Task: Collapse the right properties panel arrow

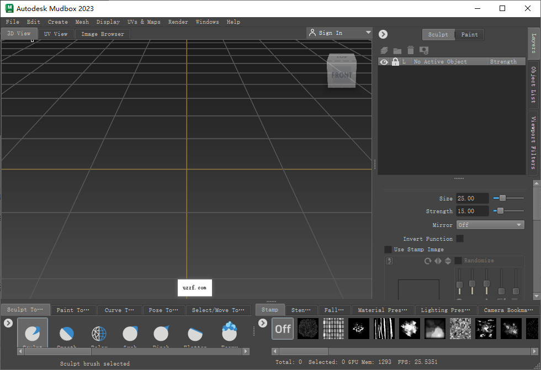Action: click(x=383, y=34)
